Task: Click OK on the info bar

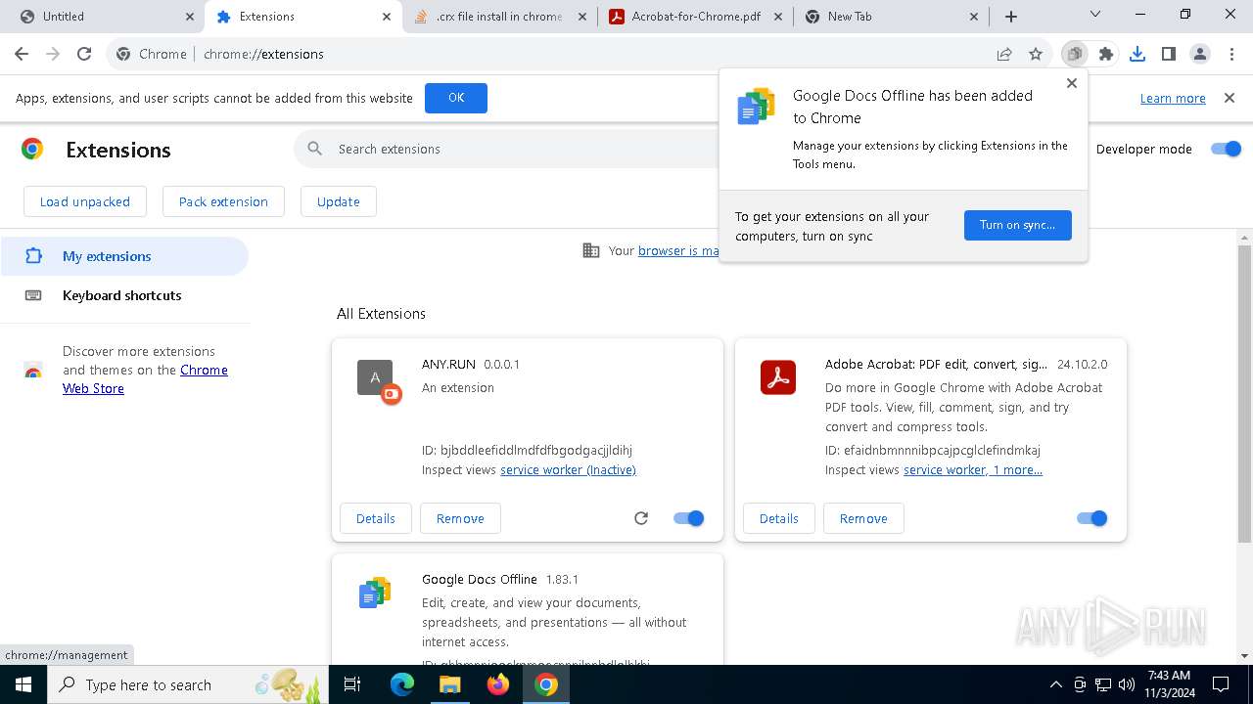Action: tap(456, 98)
